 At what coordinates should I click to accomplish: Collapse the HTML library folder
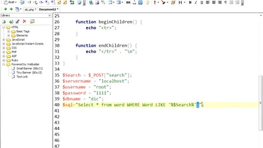(x=4, y=27)
